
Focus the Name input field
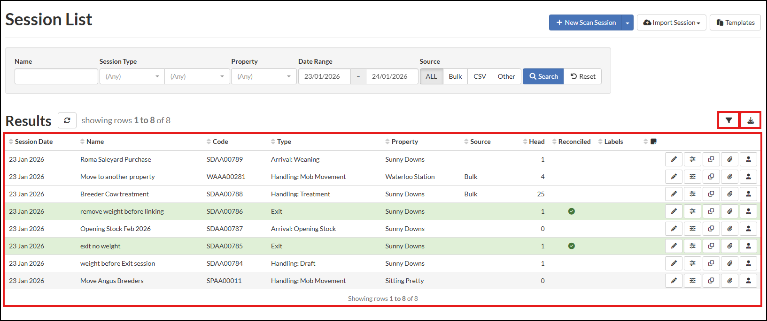[56, 76]
